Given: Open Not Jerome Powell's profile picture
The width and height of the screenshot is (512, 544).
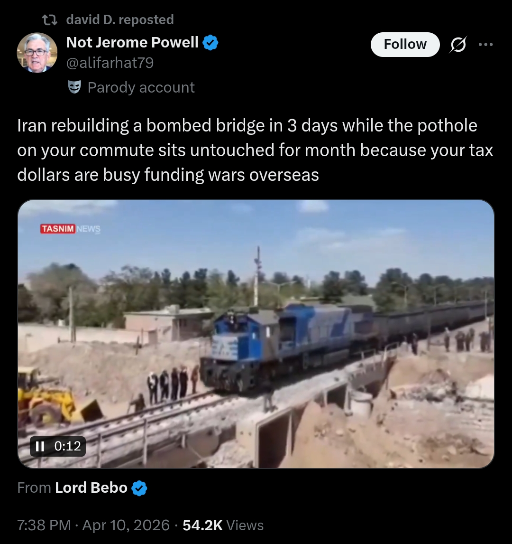Looking at the screenshot, I should click(37, 53).
